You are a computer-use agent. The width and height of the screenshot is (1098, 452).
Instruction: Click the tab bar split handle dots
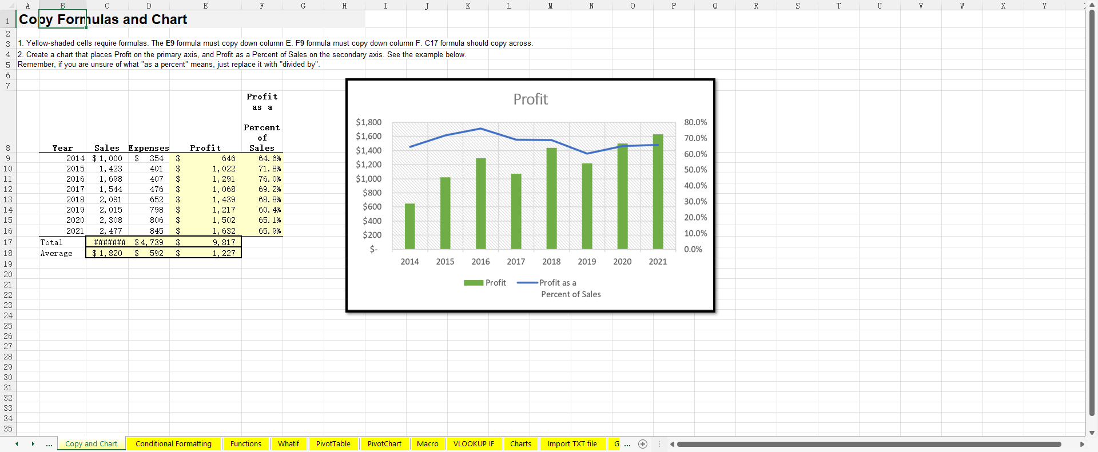point(659,444)
